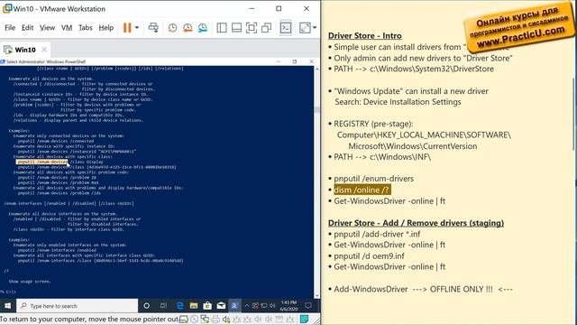The width and height of the screenshot is (577, 325).
Task: Click the 'pnputil /add-driver *.inf' line
Action: click(377, 234)
